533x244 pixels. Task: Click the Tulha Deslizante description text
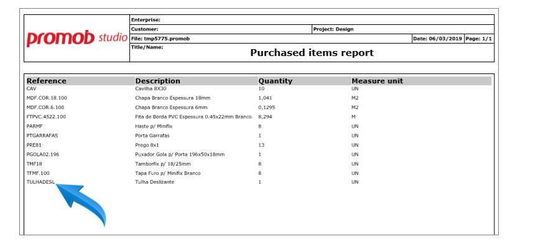click(155, 182)
